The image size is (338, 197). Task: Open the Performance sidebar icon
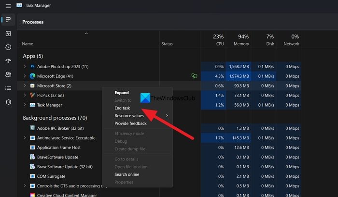tap(8, 34)
